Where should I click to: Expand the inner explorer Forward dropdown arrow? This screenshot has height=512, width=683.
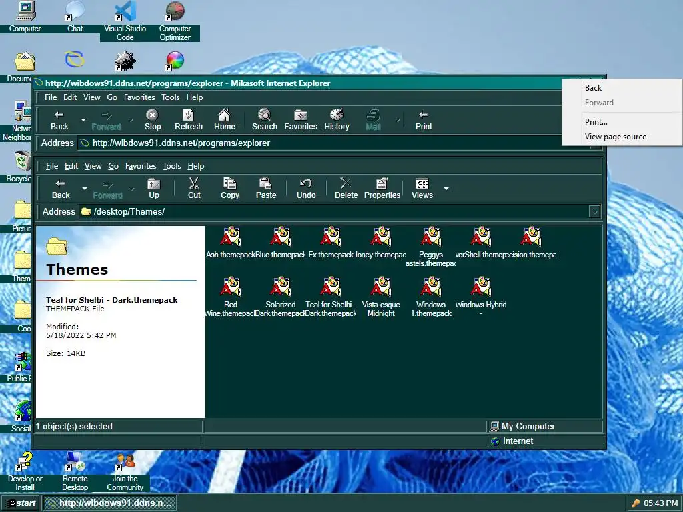[x=132, y=189]
